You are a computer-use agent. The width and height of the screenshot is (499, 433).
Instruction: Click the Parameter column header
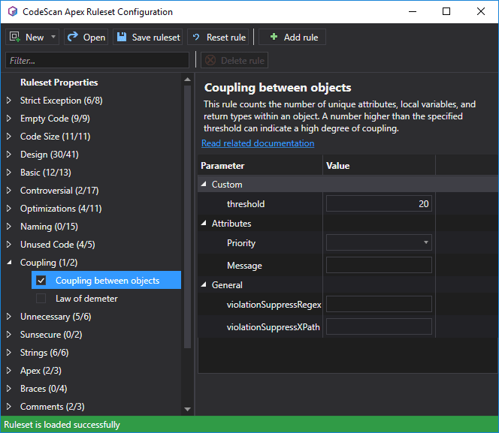[260, 166]
